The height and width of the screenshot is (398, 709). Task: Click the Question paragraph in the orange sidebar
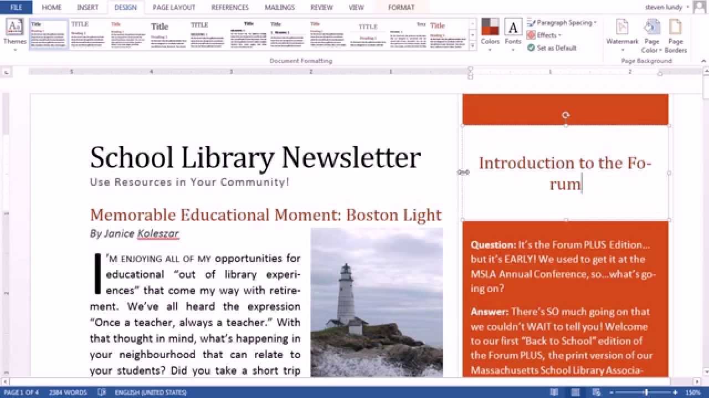point(563,266)
